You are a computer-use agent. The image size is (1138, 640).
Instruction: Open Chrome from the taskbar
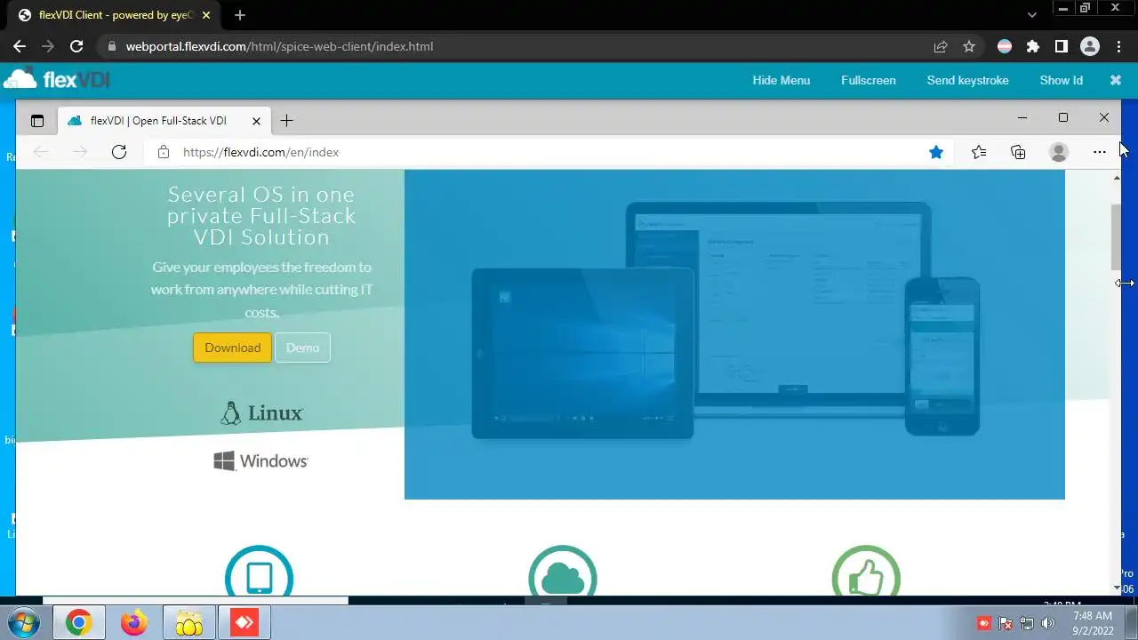click(x=78, y=623)
